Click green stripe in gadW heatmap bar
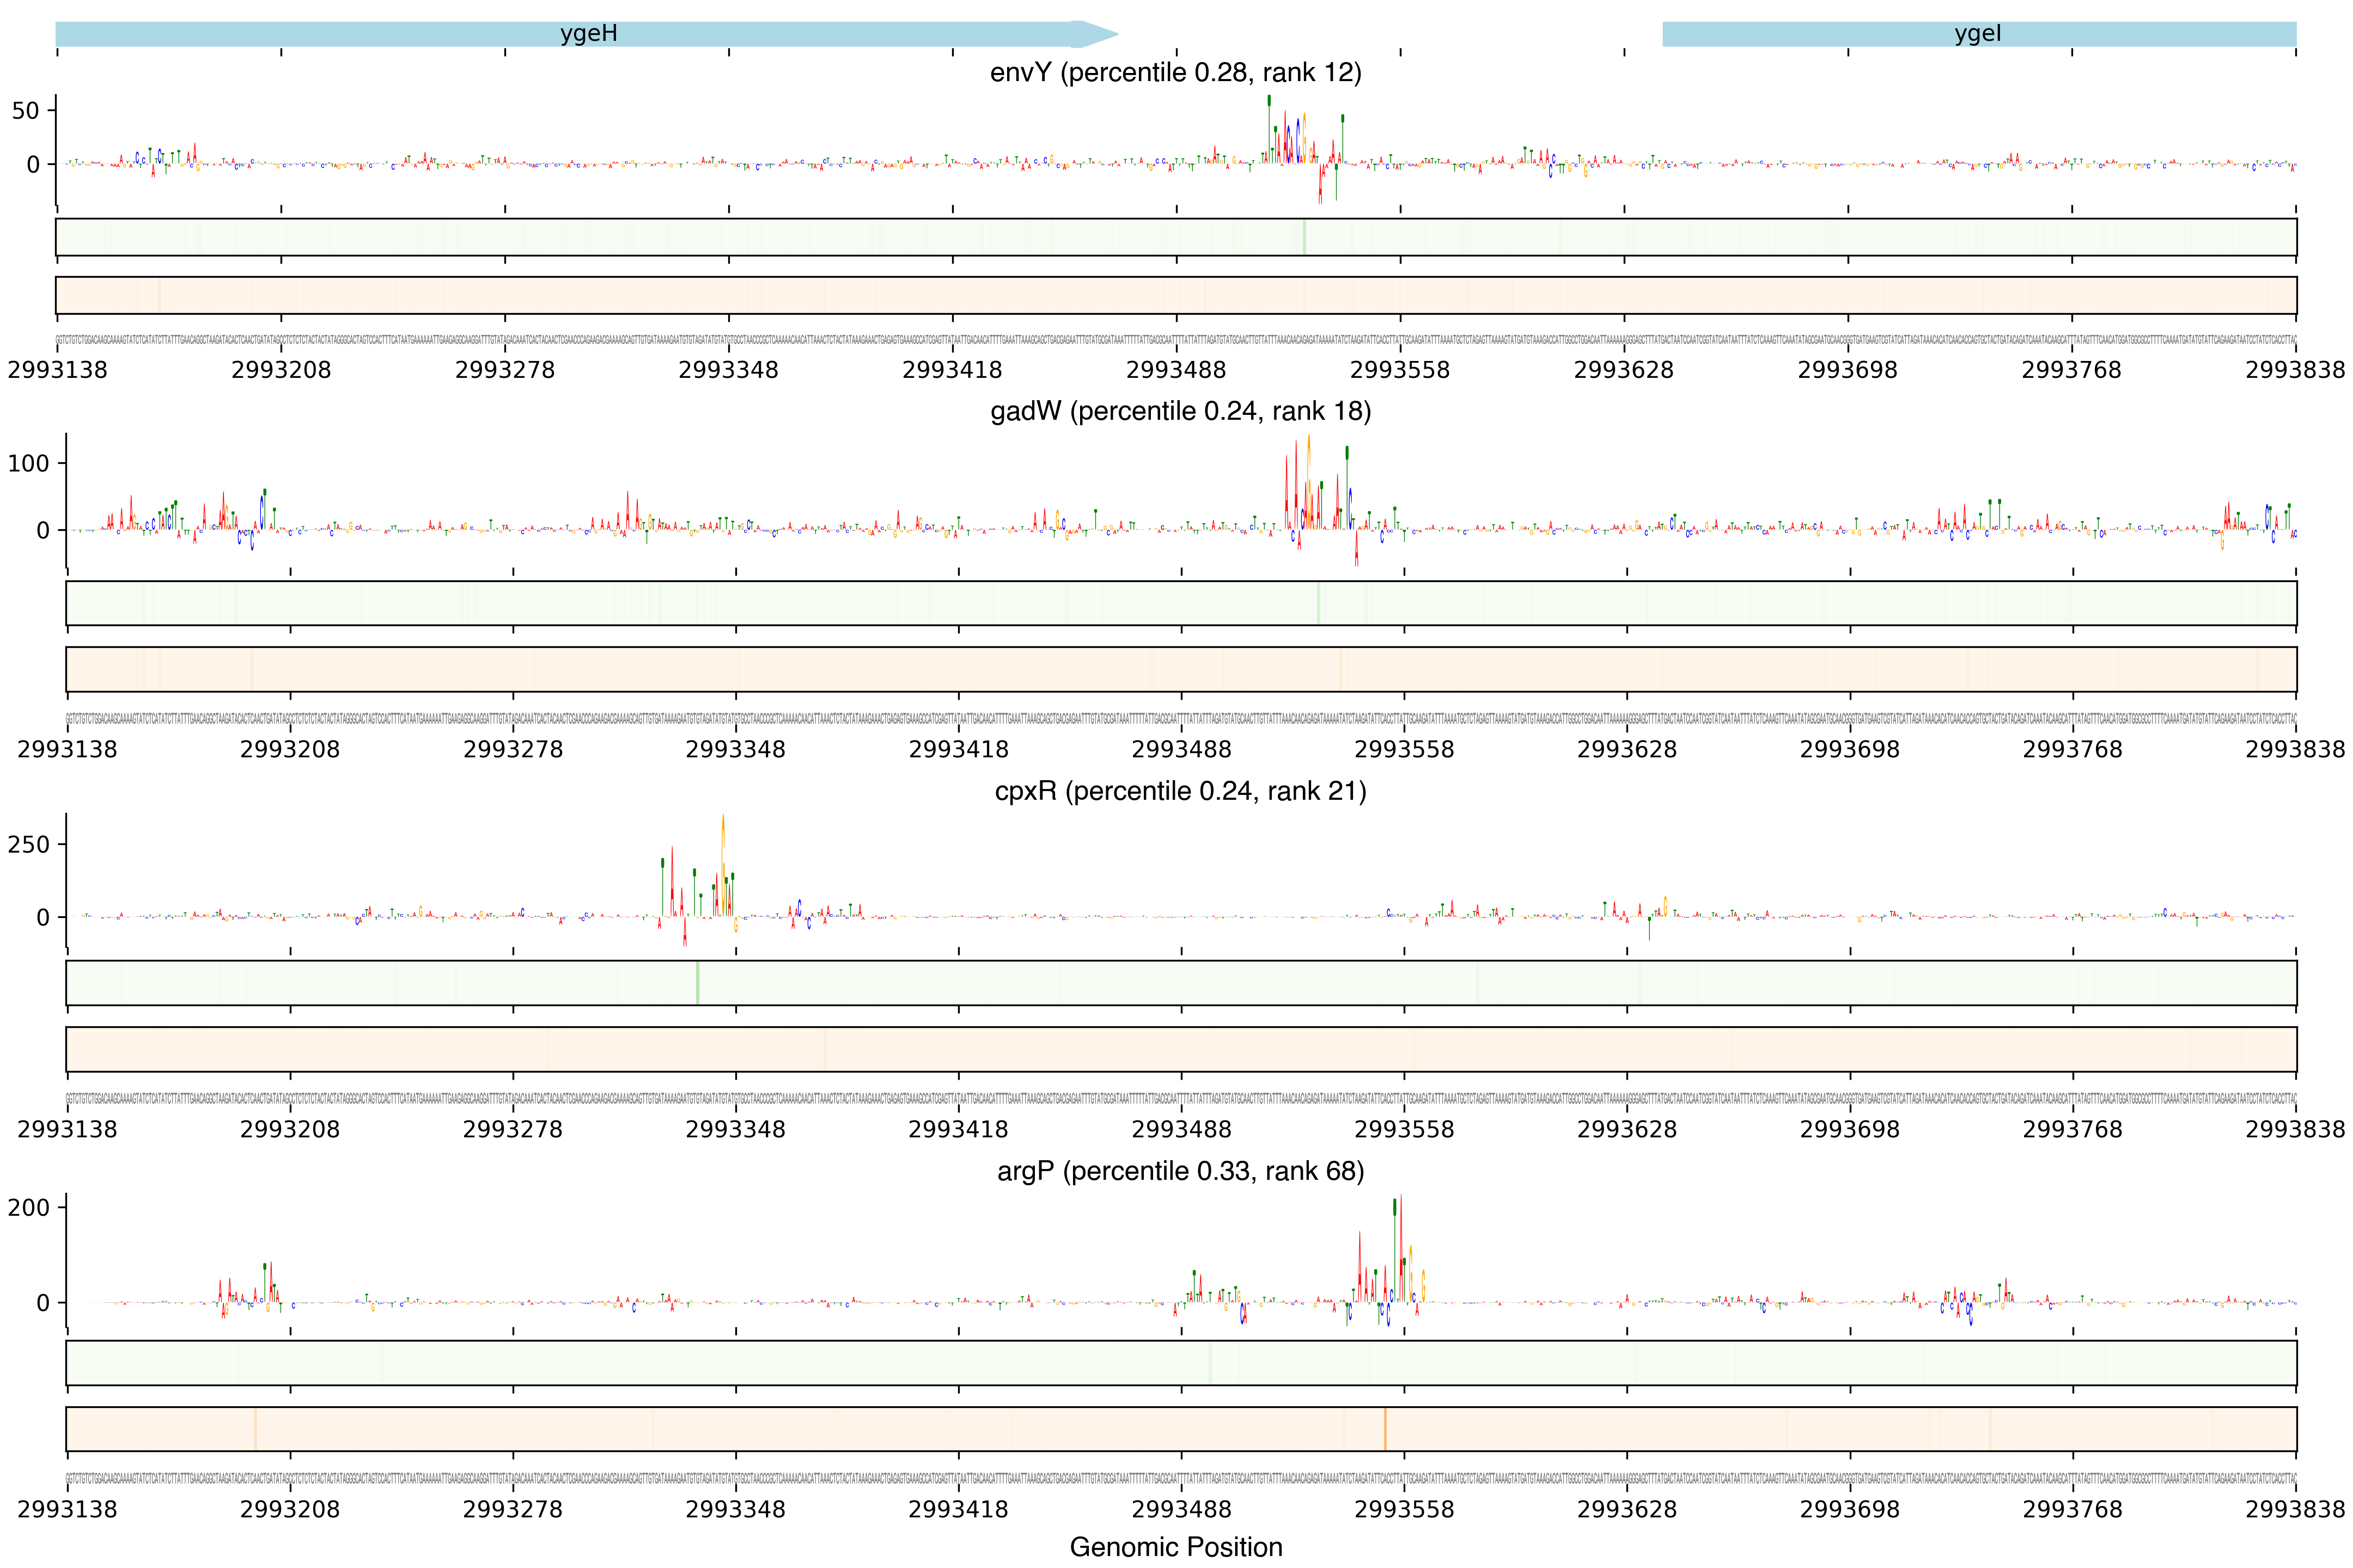2353x1568 pixels. point(1319,603)
